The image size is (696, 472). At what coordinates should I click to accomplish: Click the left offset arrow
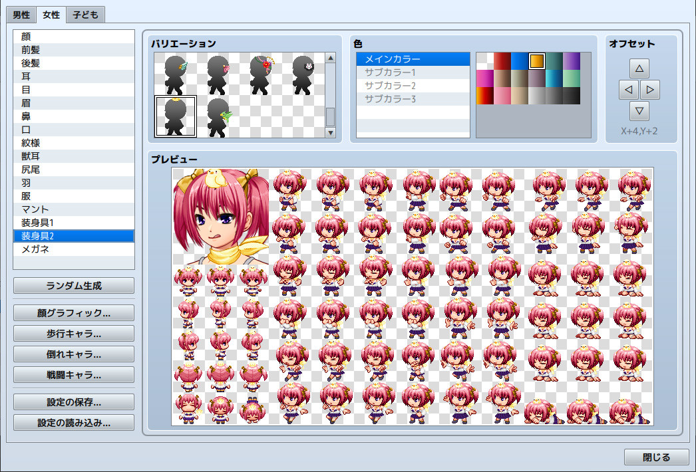(628, 89)
